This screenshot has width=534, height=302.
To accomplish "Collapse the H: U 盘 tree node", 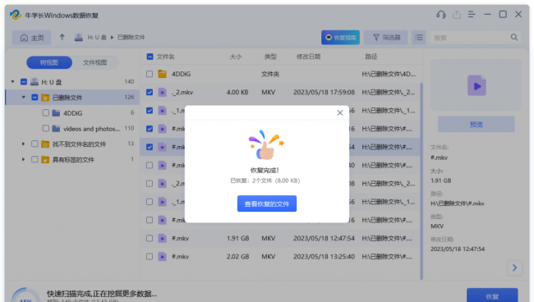I will pyautogui.click(x=12, y=81).
